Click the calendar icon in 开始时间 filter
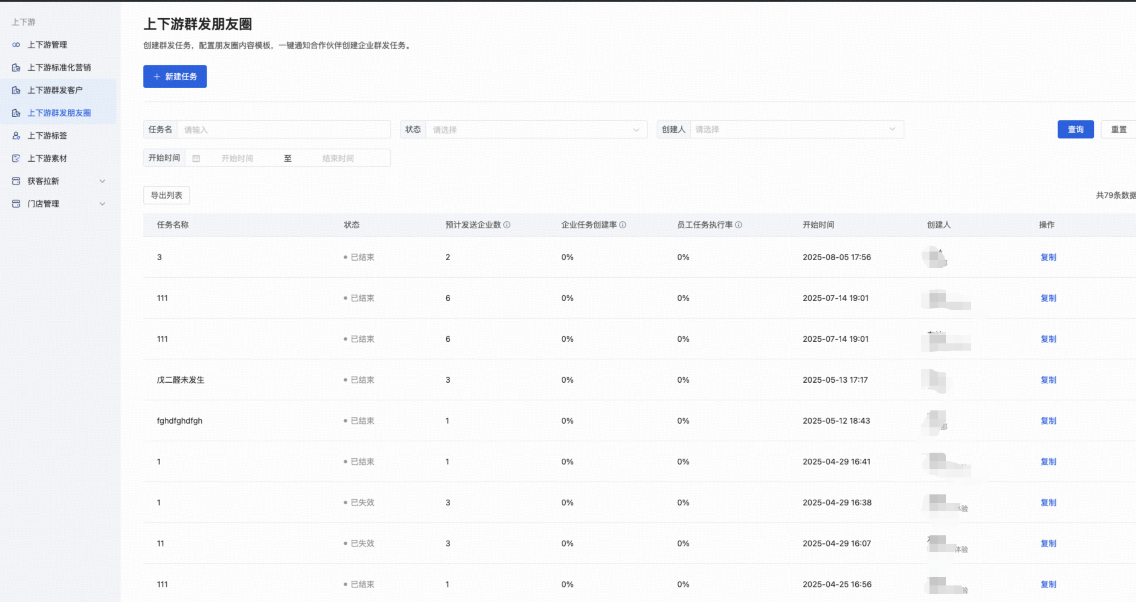Image resolution: width=1136 pixels, height=602 pixels. click(196, 158)
